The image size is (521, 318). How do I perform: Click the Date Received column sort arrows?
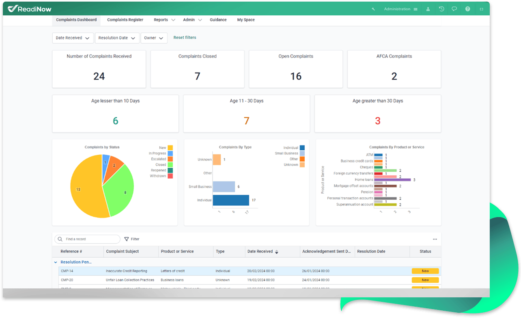tap(277, 252)
